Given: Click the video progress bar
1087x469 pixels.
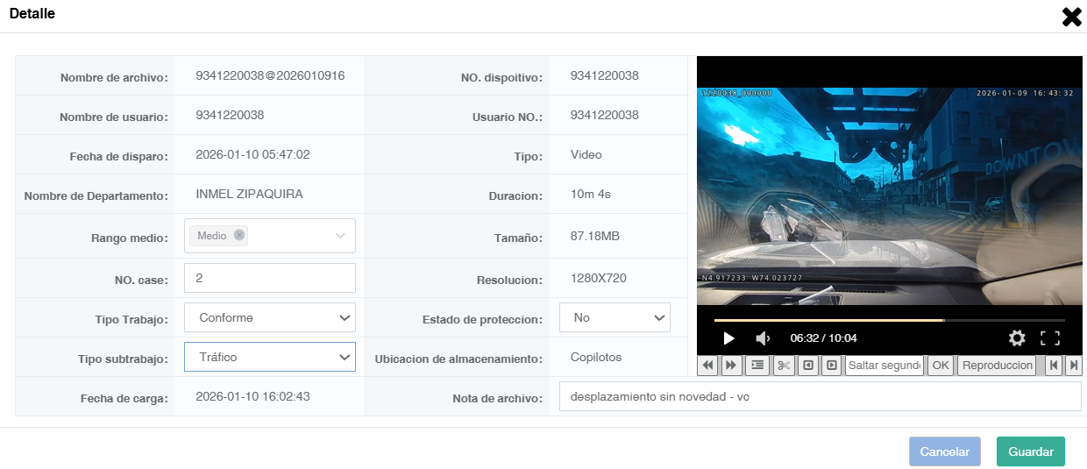Looking at the screenshot, I should pos(890,320).
